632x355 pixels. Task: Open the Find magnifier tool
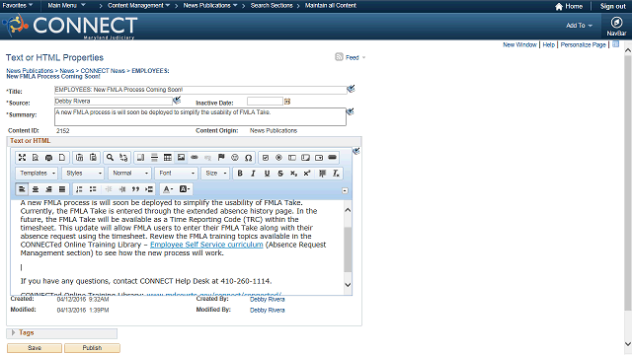pyautogui.click(x=110, y=158)
